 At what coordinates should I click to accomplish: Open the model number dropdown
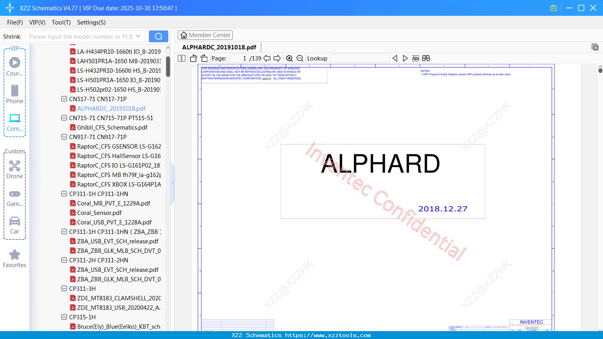coord(138,36)
